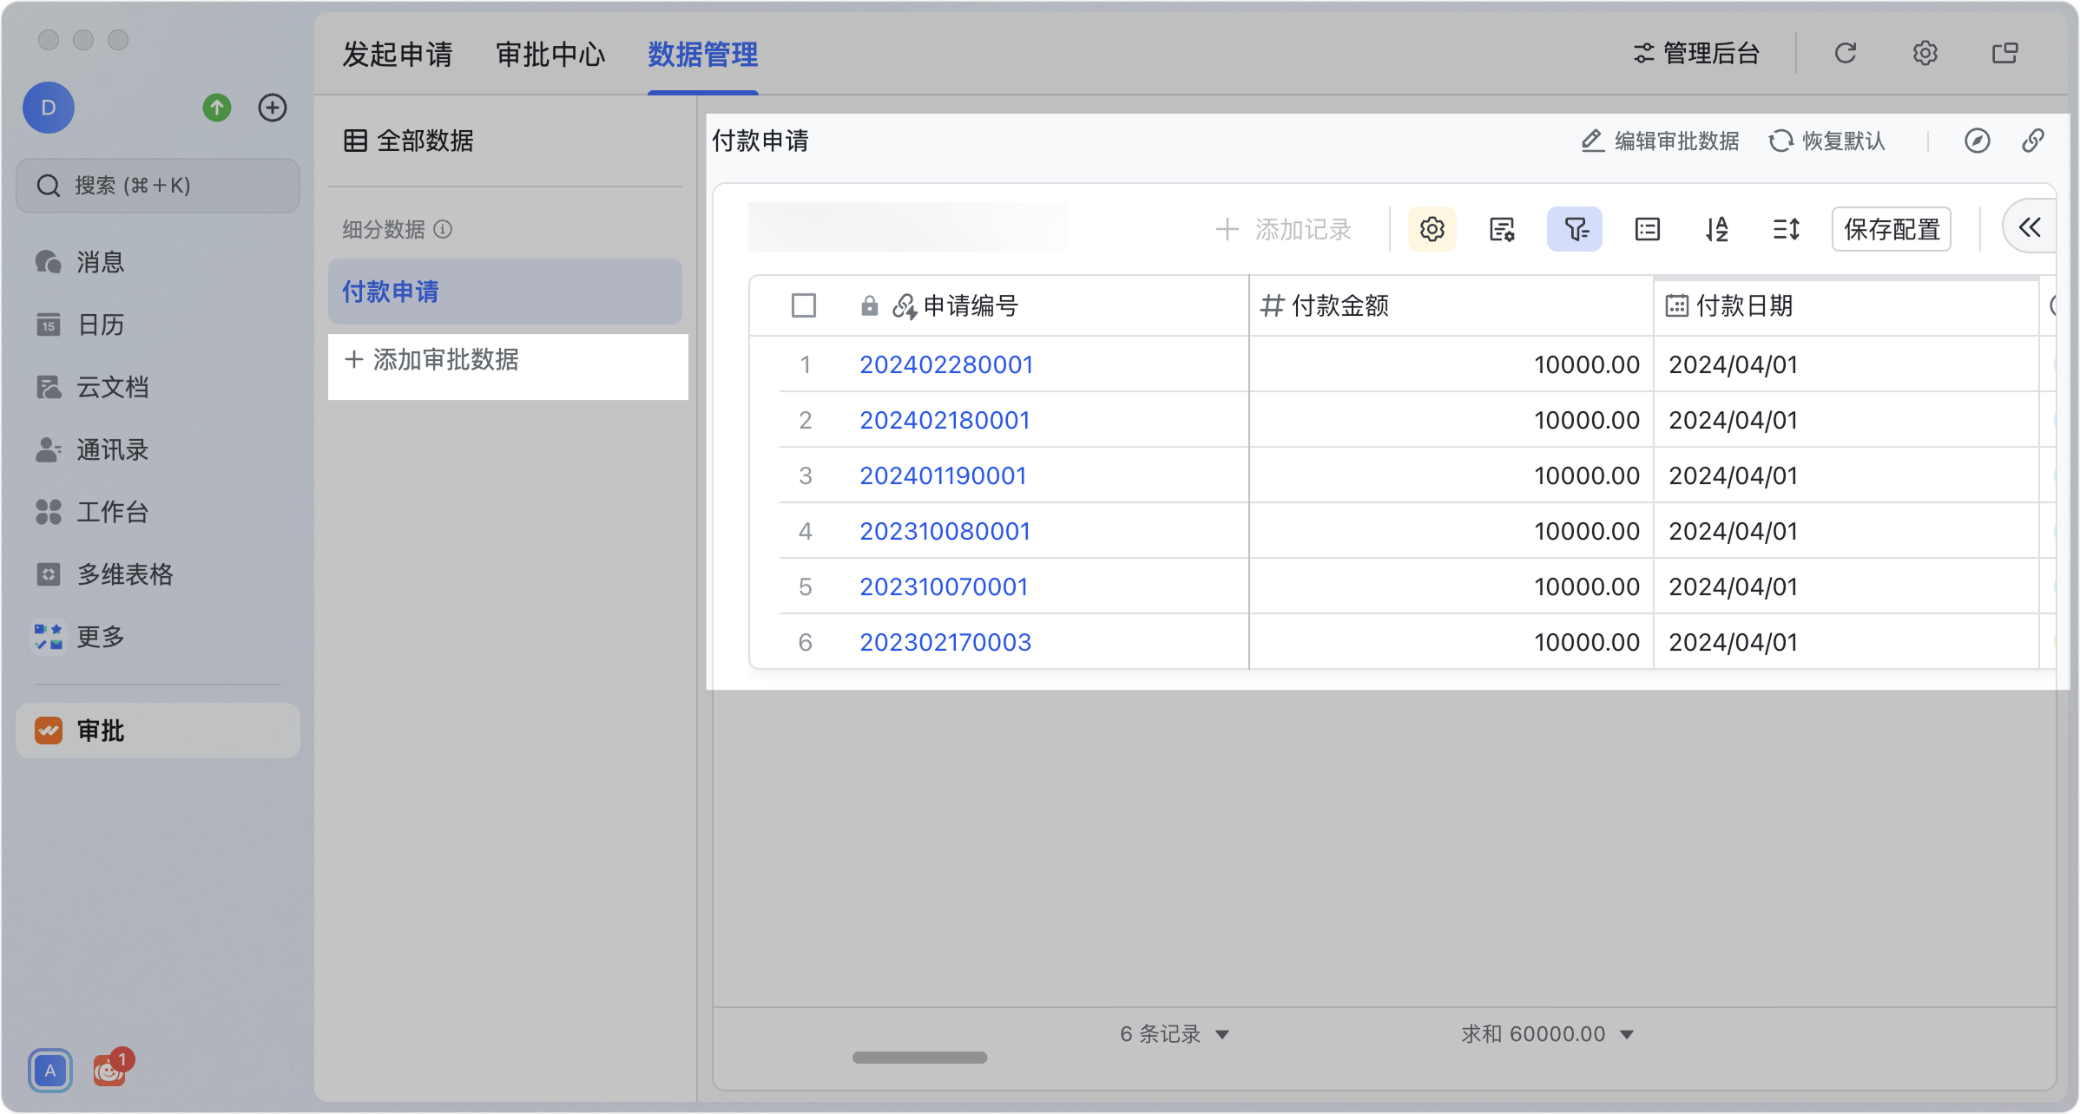Screen dimensions: 2080x1114
Task: Click the green update arrow icon
Action: pos(217,108)
